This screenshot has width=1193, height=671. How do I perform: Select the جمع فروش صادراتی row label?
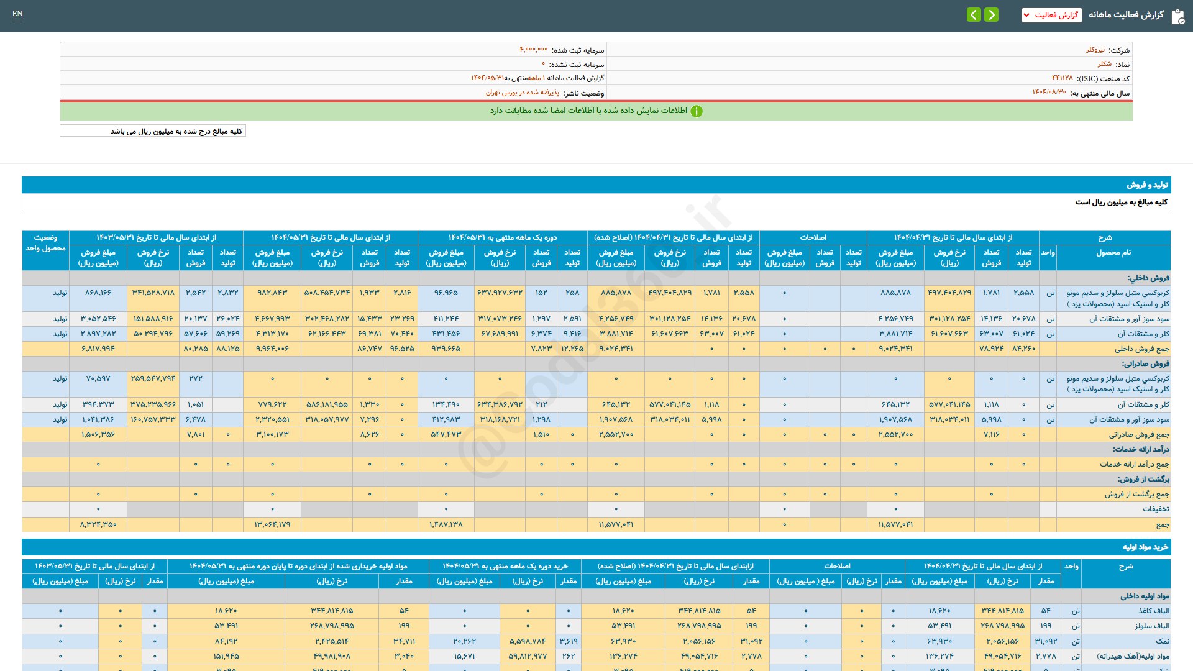click(1139, 434)
